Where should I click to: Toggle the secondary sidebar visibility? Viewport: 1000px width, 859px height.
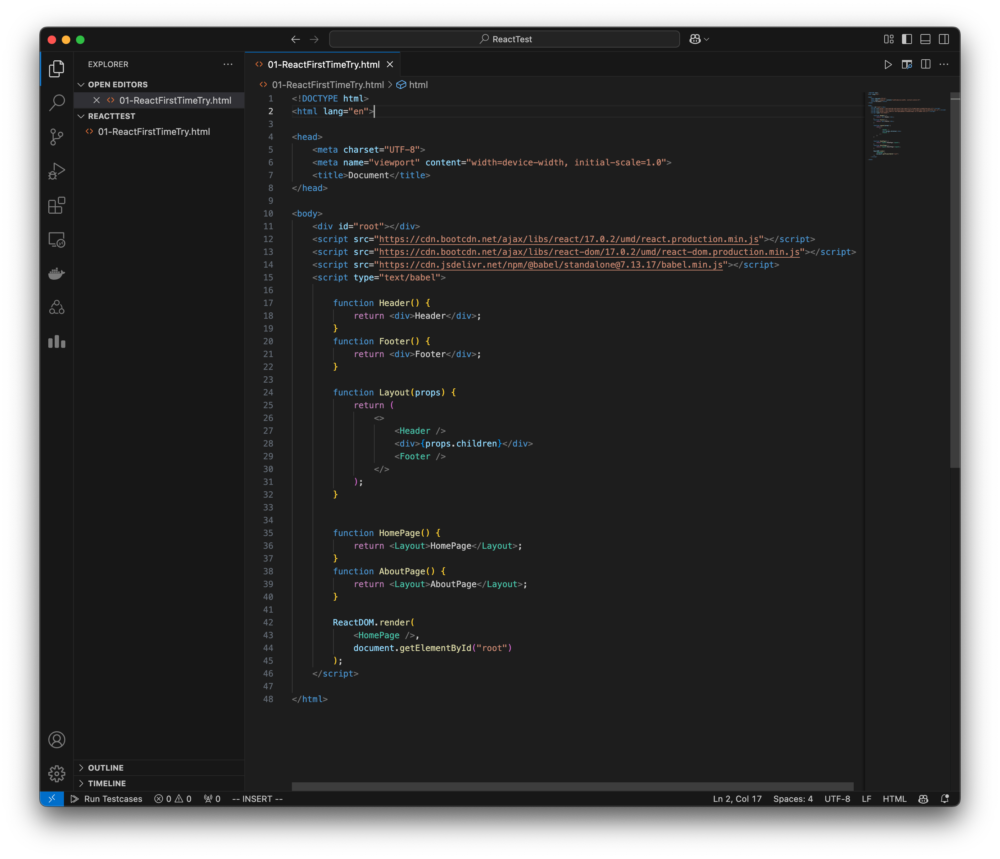(x=944, y=39)
